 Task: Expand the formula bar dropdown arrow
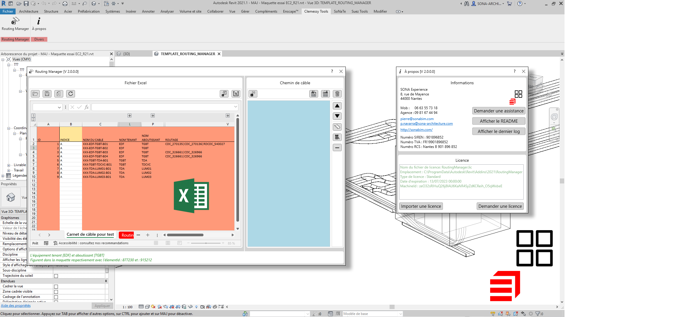236,107
